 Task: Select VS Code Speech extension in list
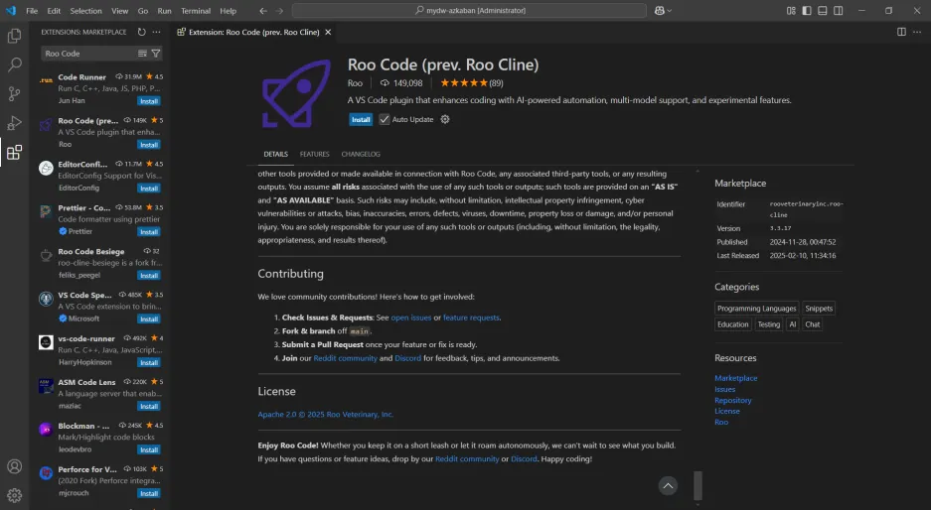click(x=101, y=307)
